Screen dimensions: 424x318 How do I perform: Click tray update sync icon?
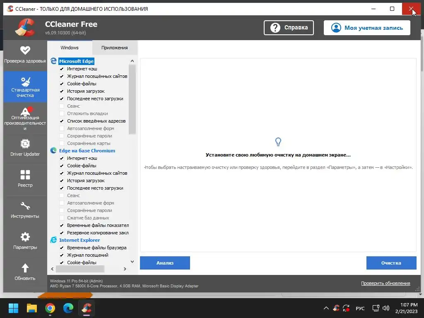[x=346, y=308]
